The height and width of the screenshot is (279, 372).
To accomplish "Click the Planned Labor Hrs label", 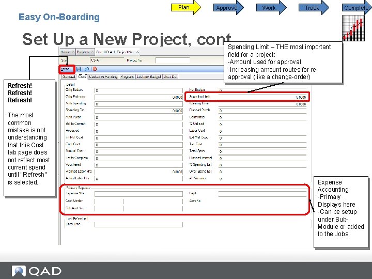I will pyautogui.click(x=79, y=172).
